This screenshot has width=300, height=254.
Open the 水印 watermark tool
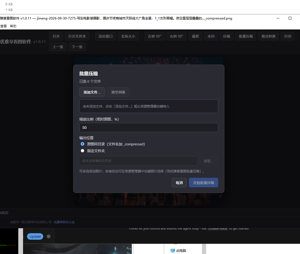[x=211, y=36]
